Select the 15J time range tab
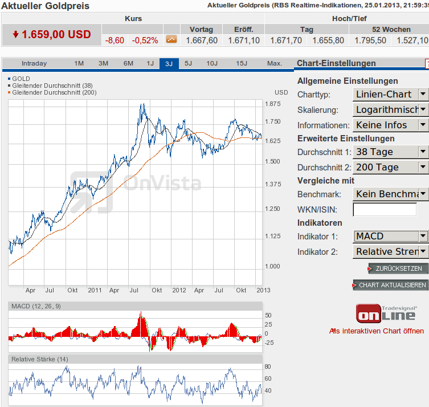 [x=242, y=63]
